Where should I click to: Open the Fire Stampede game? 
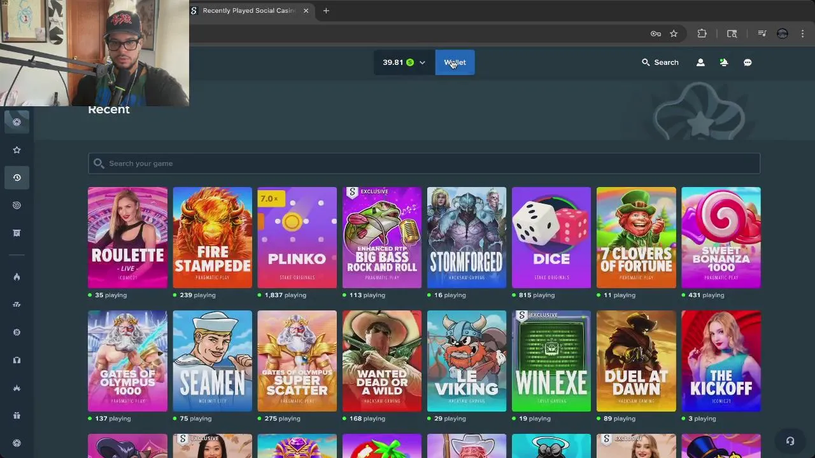[213, 237]
